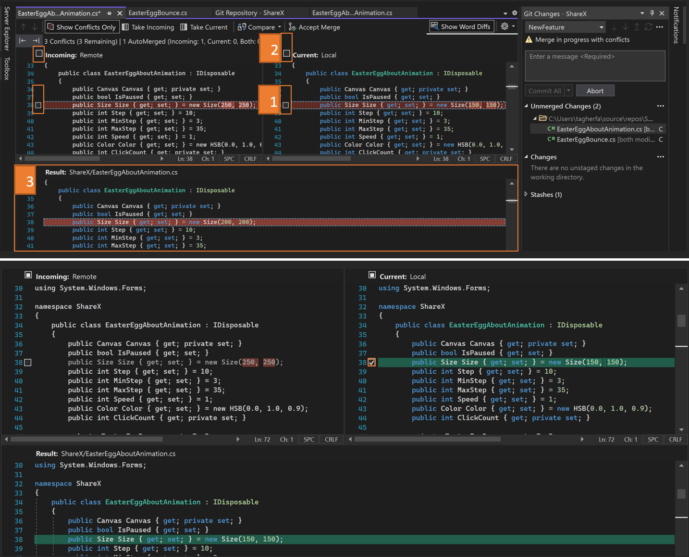Pin the Git Changes panel
This screenshot has height=557, width=689.
coord(652,13)
